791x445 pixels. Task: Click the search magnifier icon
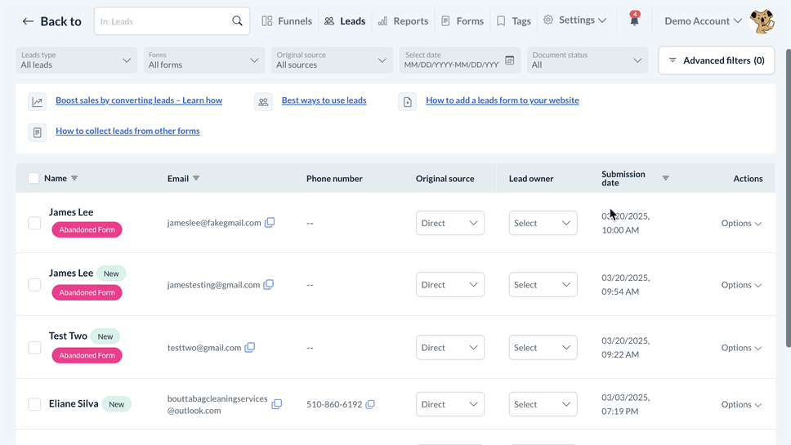pyautogui.click(x=237, y=21)
